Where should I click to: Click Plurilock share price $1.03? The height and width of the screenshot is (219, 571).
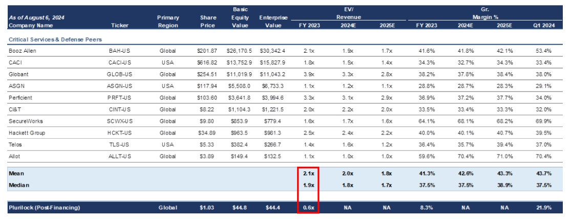208,208
